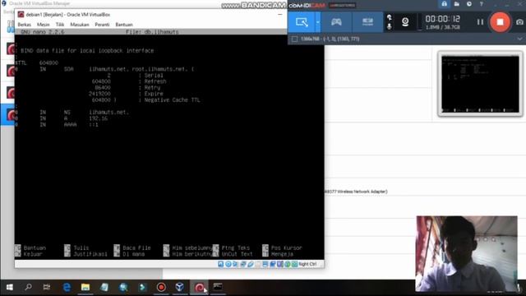
Task: Switch to Bandicam via its taskbar icon
Action: [161, 287]
